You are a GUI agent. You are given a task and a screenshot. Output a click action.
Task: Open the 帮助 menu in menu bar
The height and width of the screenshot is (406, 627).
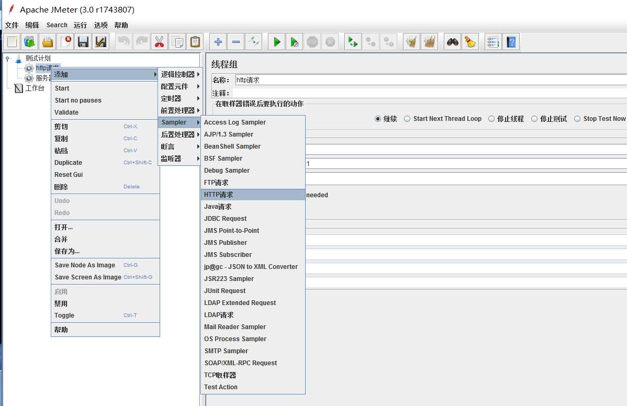[121, 25]
